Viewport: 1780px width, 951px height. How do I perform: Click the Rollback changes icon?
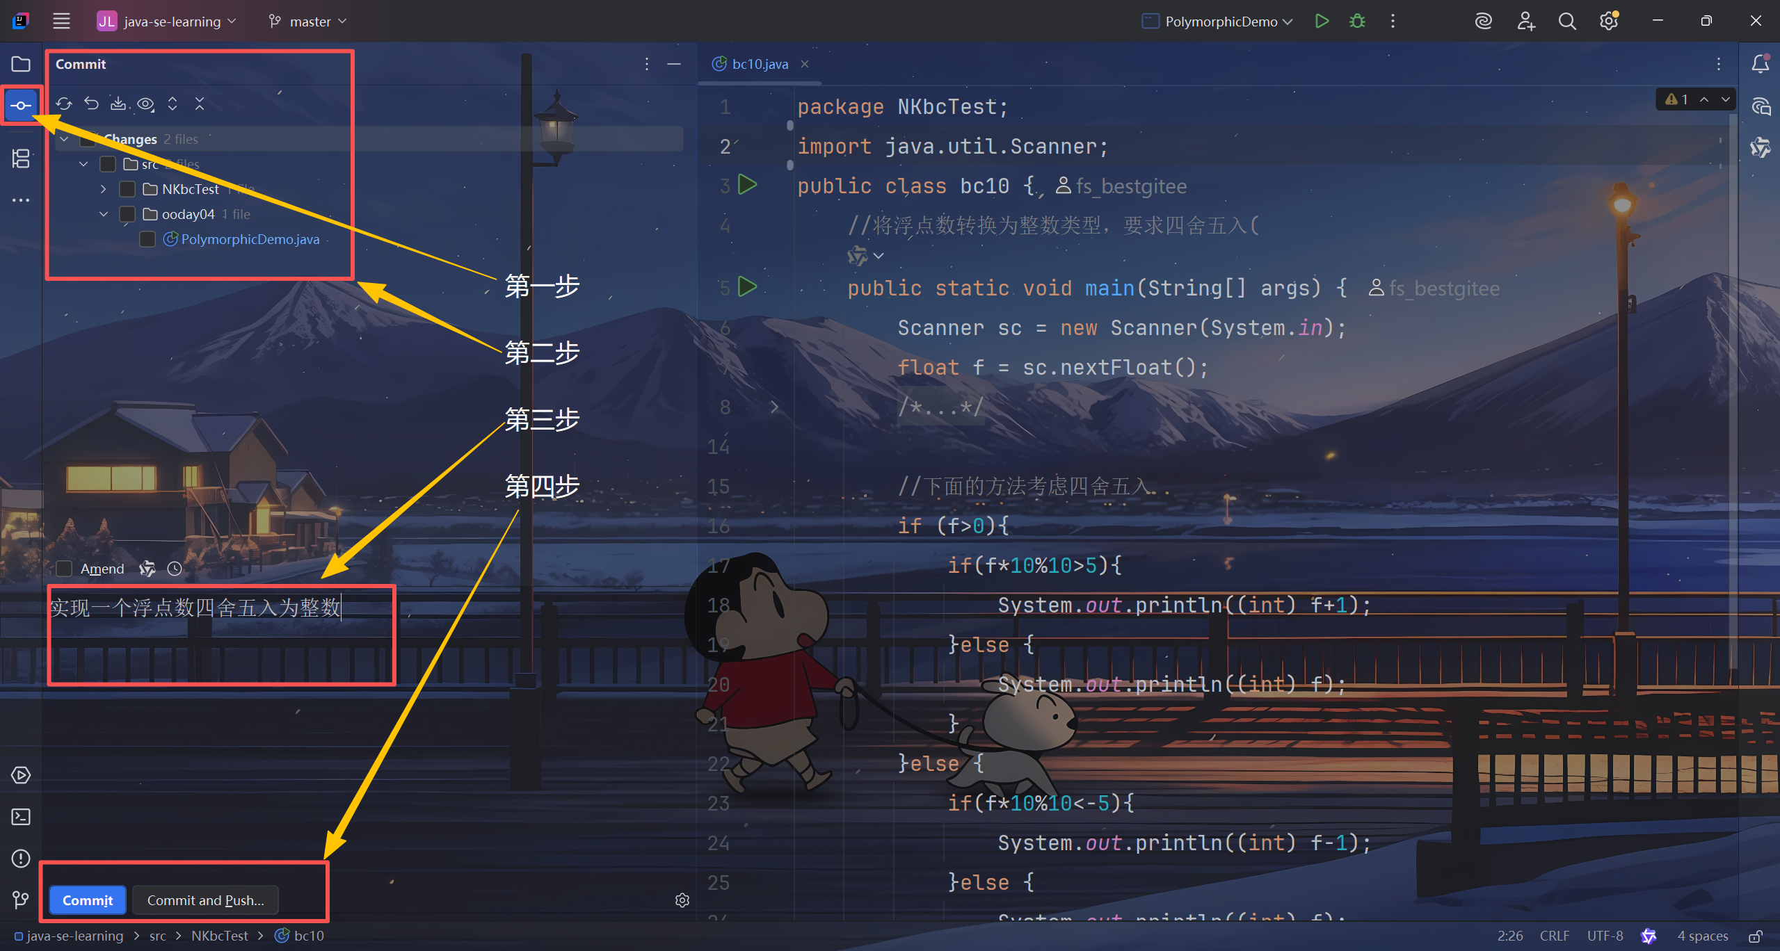(92, 104)
